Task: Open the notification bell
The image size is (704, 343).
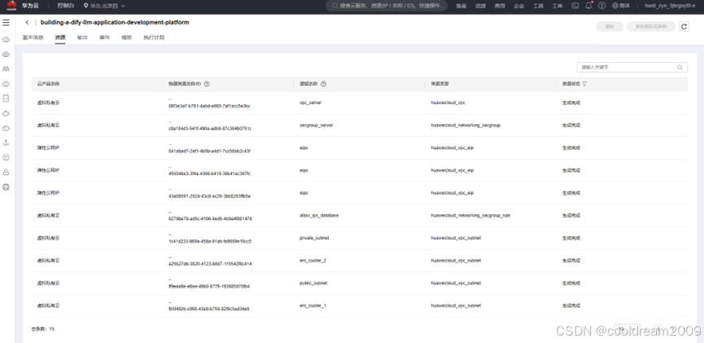Action: tap(588, 6)
